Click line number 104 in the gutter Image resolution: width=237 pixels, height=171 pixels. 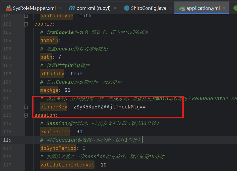pyautogui.click(x=7, y=41)
